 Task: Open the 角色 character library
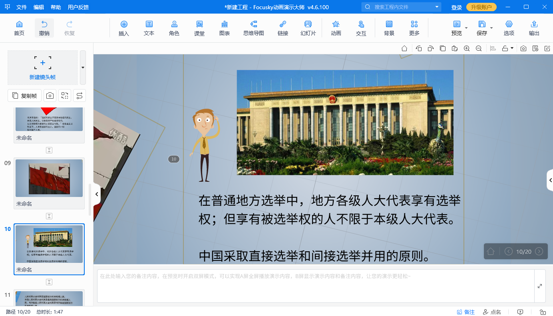tap(174, 28)
